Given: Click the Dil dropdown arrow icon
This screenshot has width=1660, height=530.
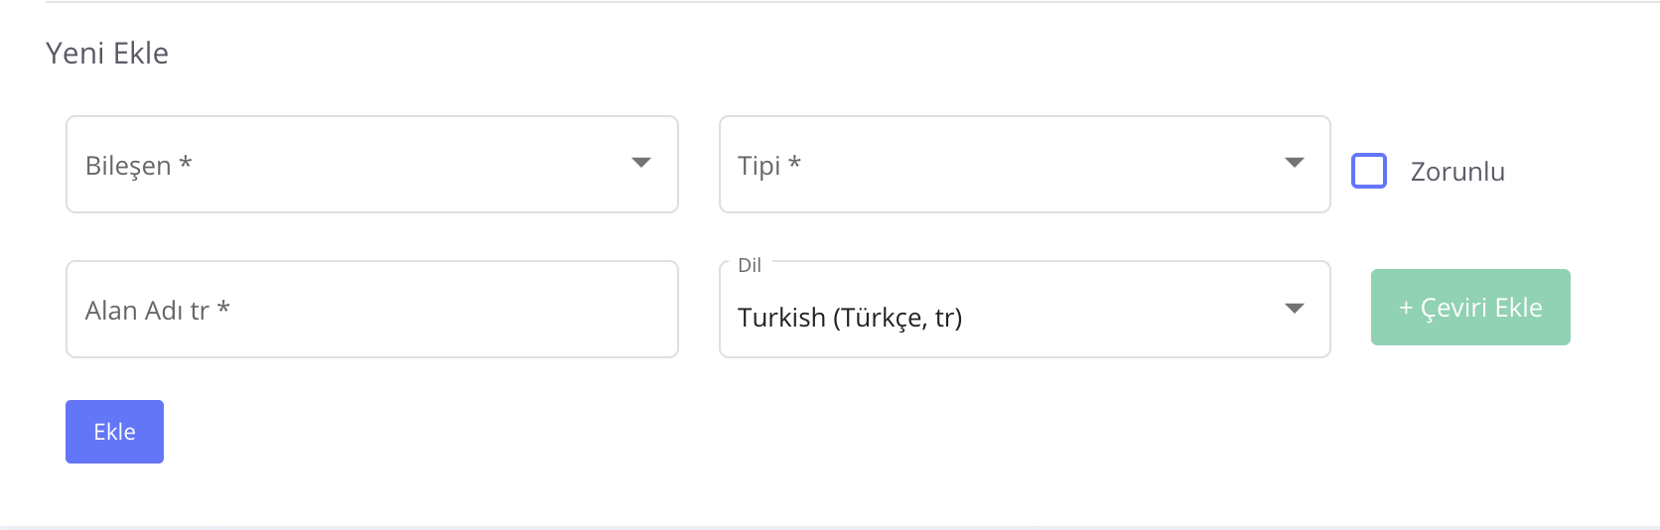Looking at the screenshot, I should point(1294,308).
